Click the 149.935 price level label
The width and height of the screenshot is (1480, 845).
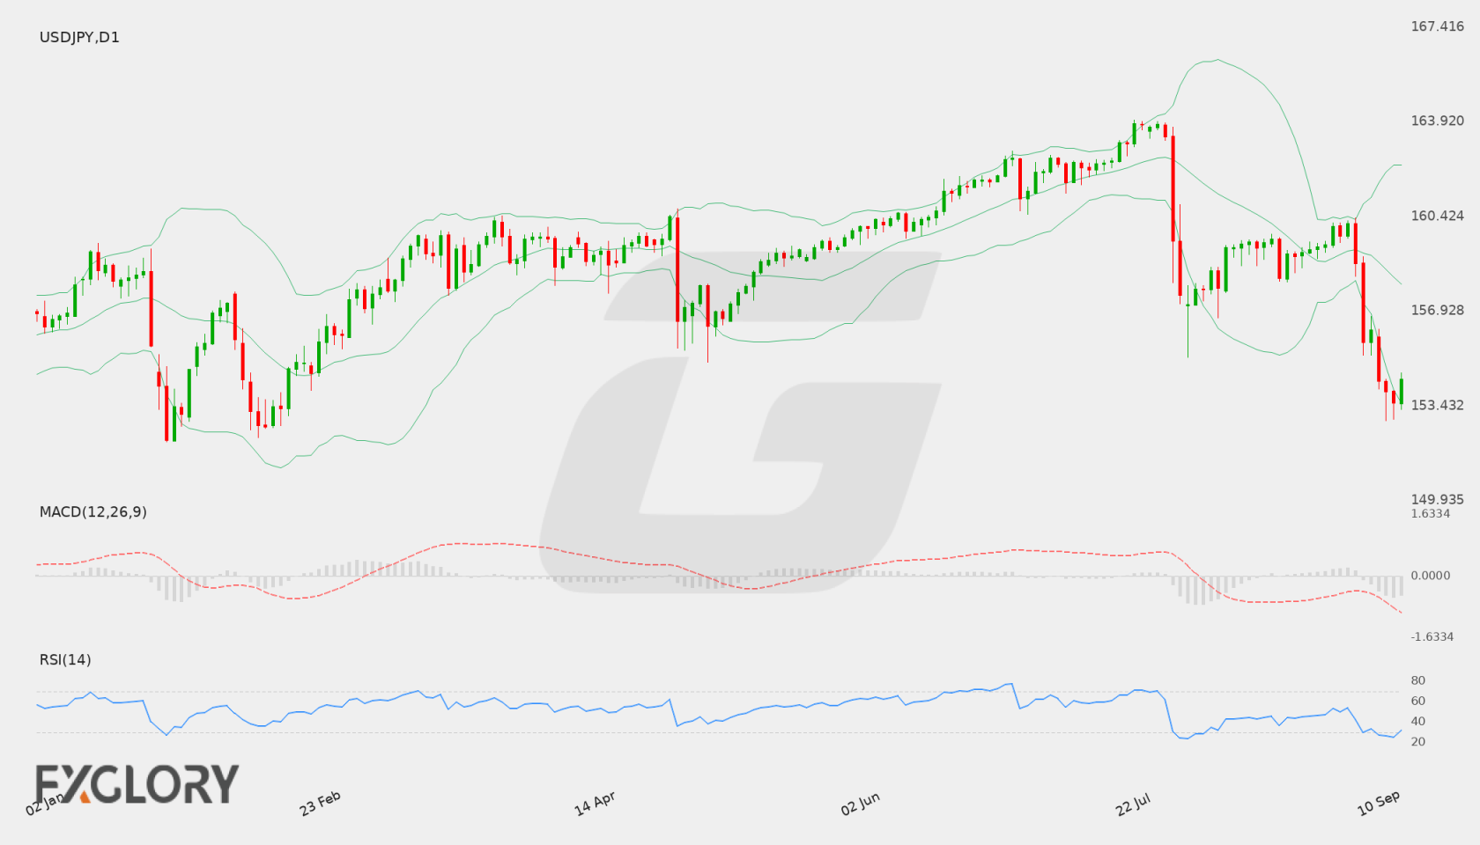tap(1437, 499)
